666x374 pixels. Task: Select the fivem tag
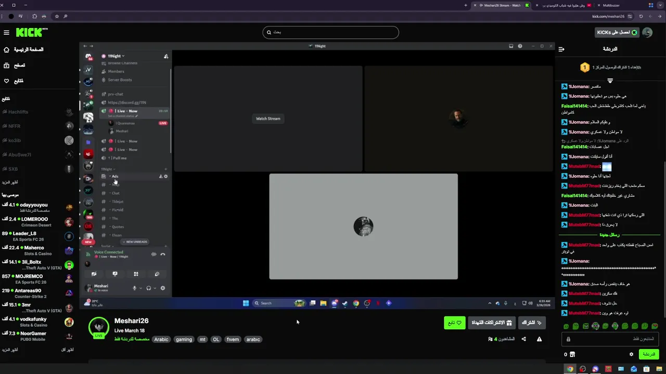pos(233,340)
